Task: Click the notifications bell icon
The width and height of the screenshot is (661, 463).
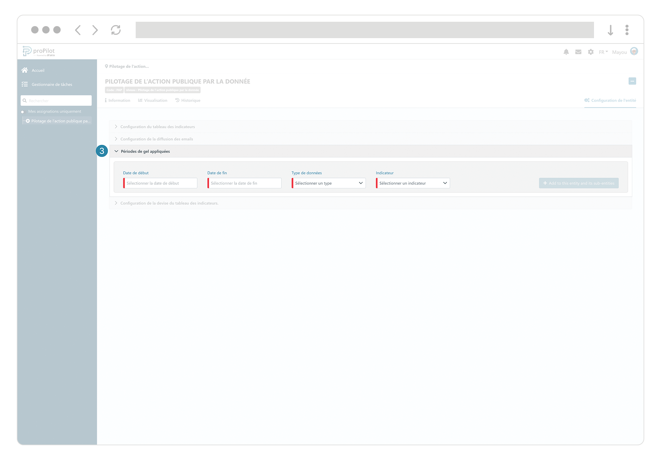Action: coord(566,52)
